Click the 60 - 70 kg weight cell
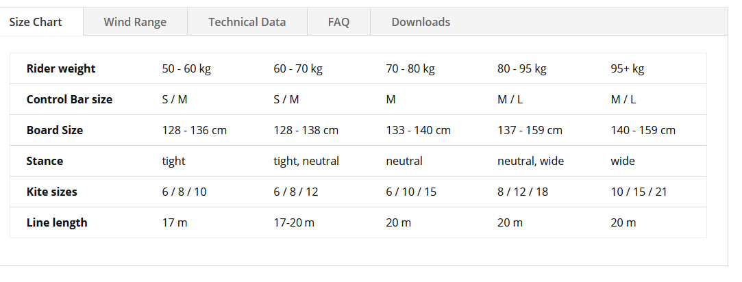 click(x=298, y=68)
